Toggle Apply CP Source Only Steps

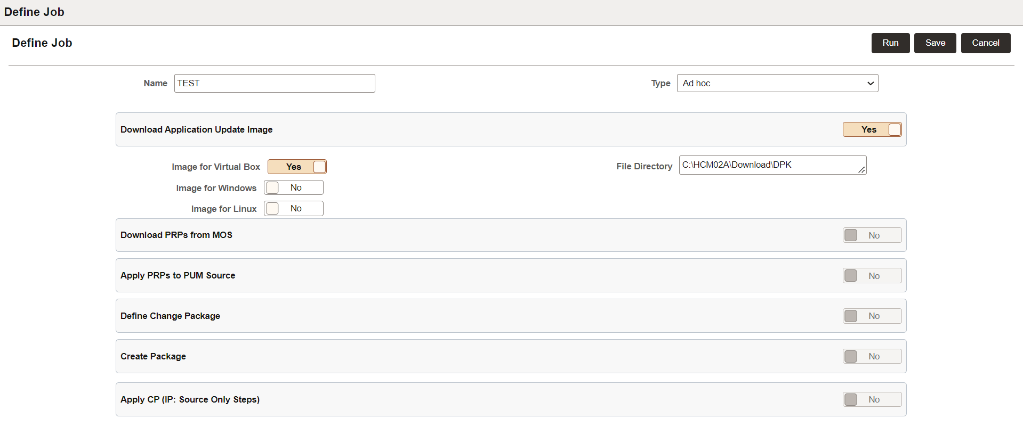click(872, 400)
